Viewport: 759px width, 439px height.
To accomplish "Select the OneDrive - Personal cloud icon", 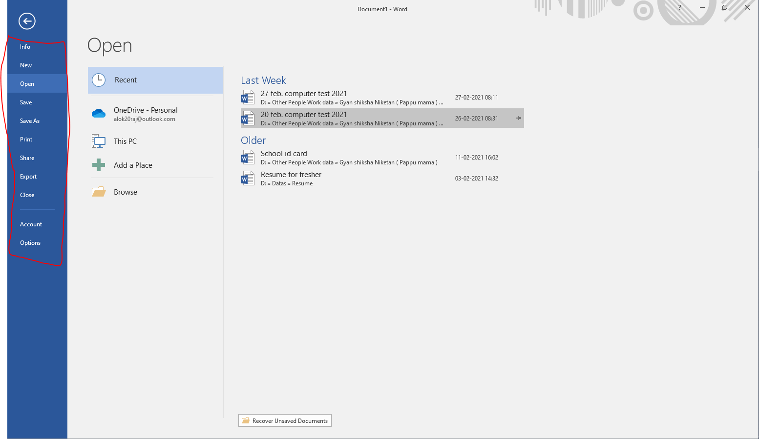I will pyautogui.click(x=99, y=113).
